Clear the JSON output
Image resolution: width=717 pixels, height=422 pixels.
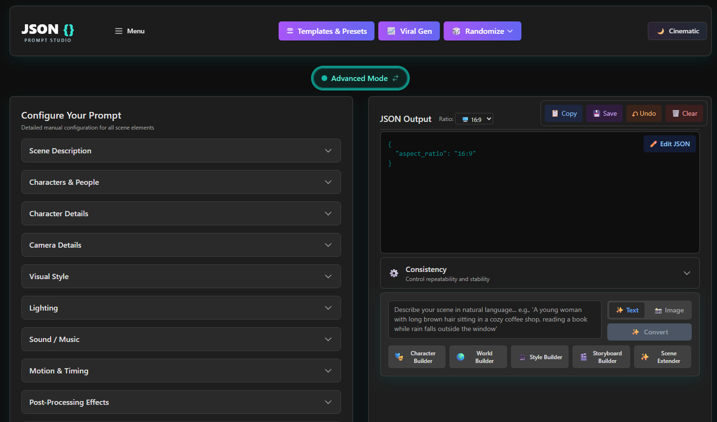[684, 113]
